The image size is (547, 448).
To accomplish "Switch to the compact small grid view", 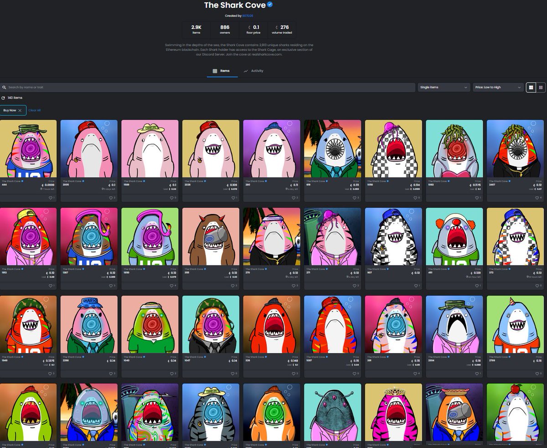I will (541, 87).
